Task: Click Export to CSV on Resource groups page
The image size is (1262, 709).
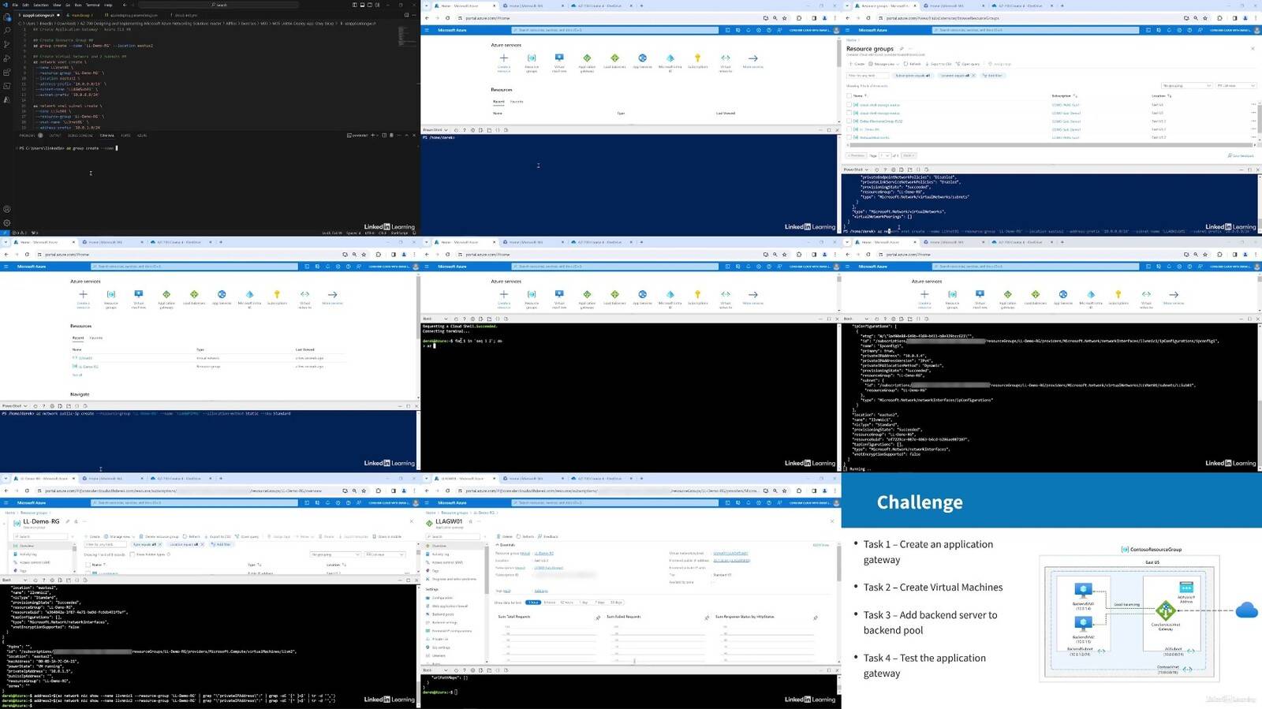Action: 939,64
